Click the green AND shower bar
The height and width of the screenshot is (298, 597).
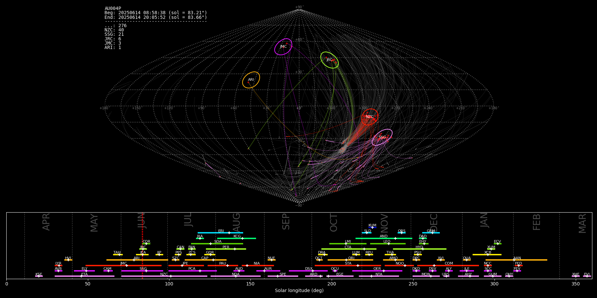tap(384, 238)
